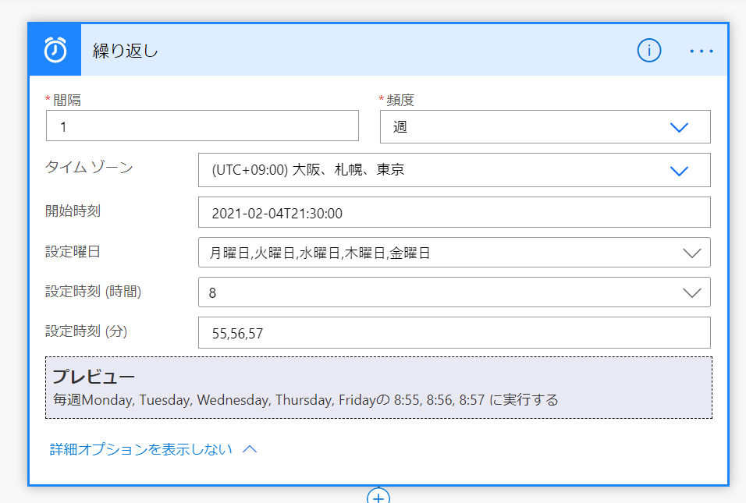Click the 間隔 interval input field
Screen dimensions: 746x503
(x=202, y=126)
